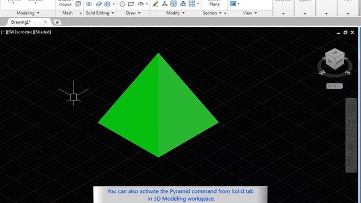361x203 pixels.
Task: Open dropdown arrow beside Solid Editing icons
Action: point(114,4)
